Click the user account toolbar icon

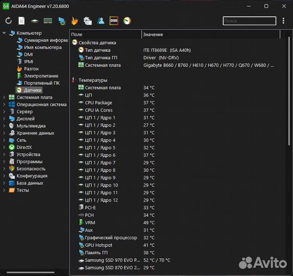pyautogui.click(x=101, y=21)
